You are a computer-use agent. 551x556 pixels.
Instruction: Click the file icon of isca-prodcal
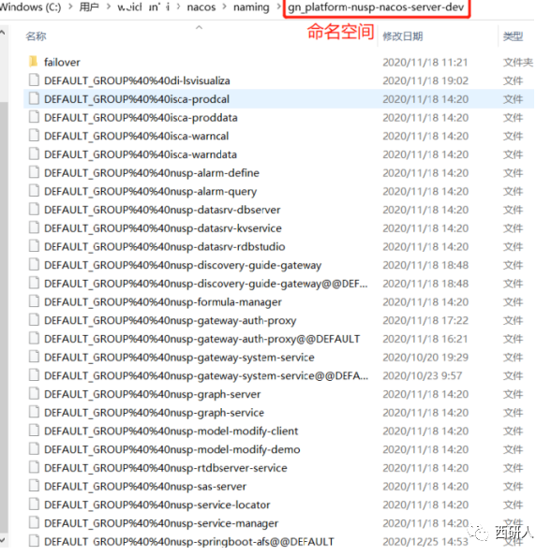coord(34,98)
